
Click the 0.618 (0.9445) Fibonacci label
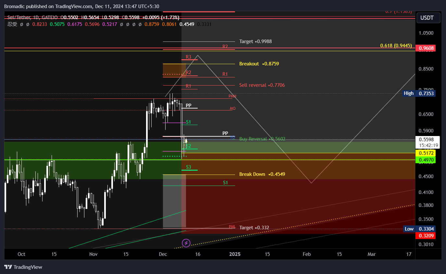pos(396,46)
